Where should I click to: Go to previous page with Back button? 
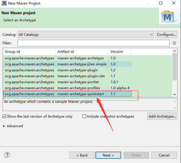click(82, 155)
